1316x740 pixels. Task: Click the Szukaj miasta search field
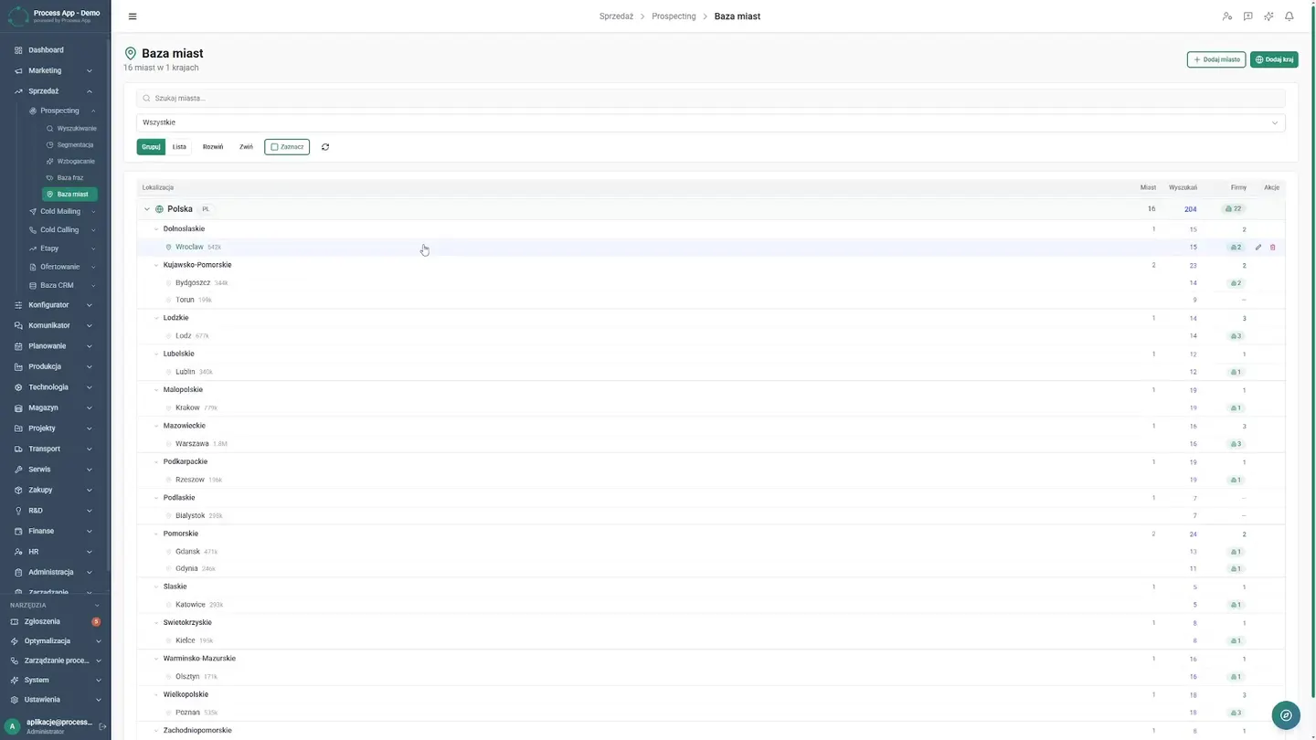[x=711, y=98]
